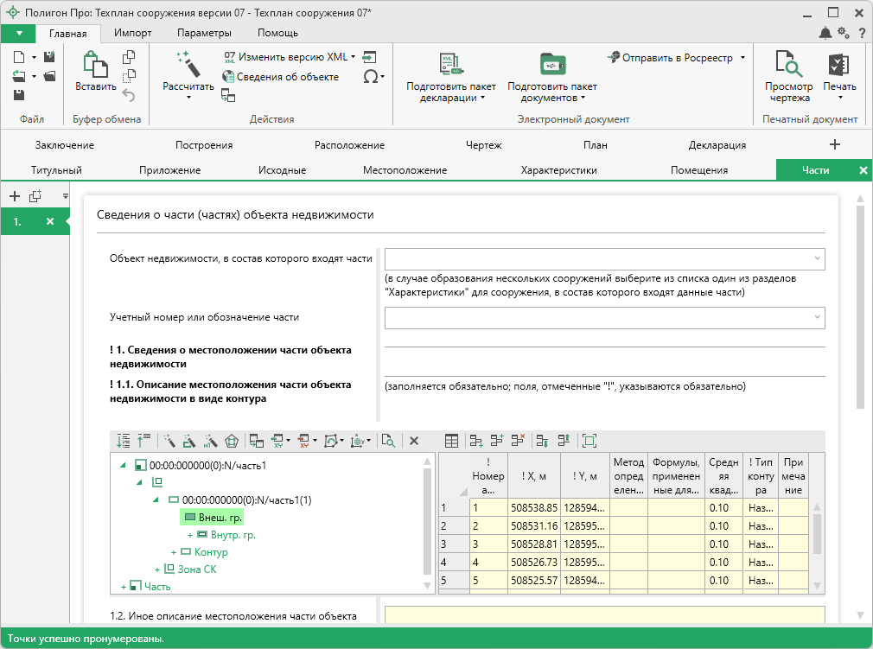Image resolution: width=873 pixels, height=649 pixels.
Task: Click the notifications bell icon
Action: pos(825,33)
